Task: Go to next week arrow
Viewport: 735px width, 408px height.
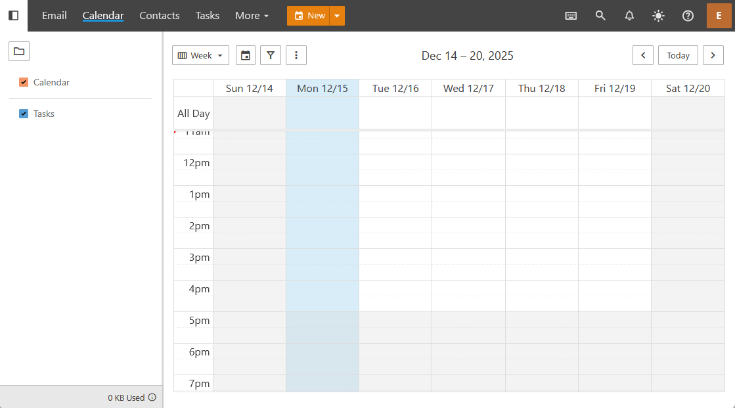Action: (713, 55)
